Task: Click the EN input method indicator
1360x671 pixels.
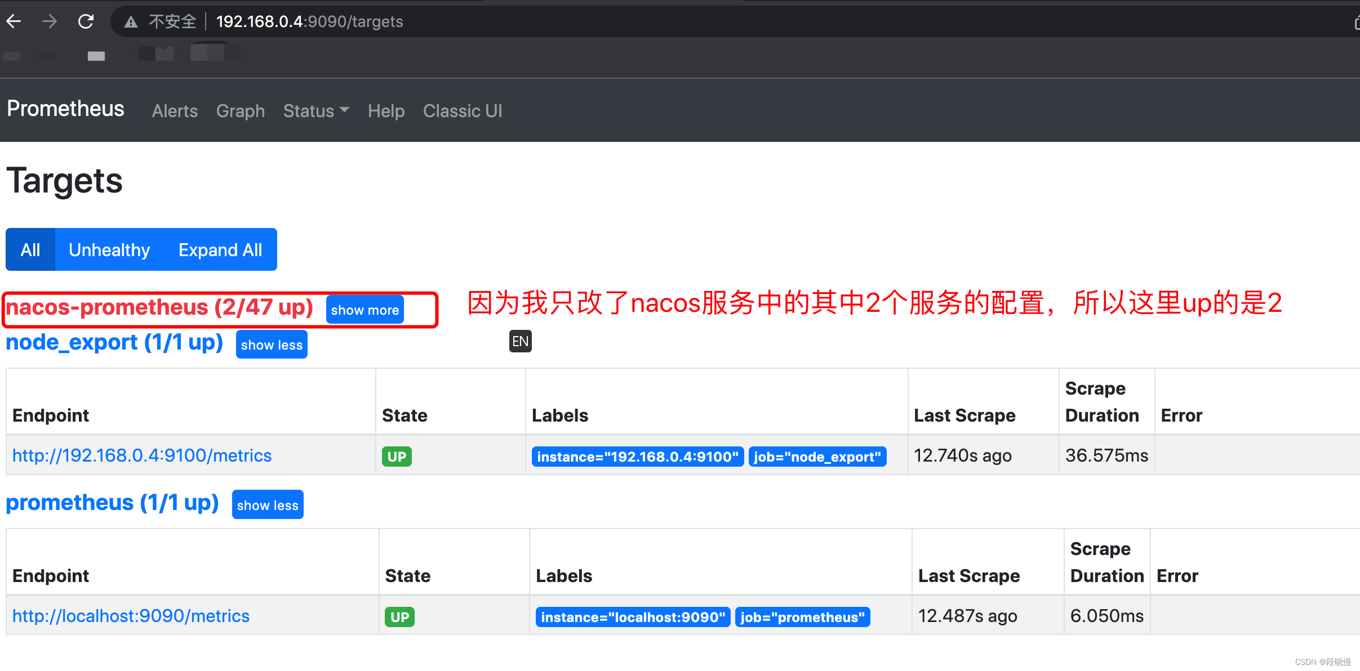Action: point(520,341)
